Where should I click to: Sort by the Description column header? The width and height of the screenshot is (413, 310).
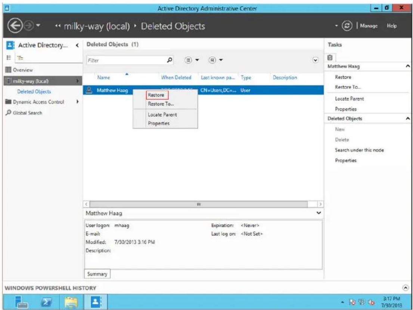click(x=285, y=77)
